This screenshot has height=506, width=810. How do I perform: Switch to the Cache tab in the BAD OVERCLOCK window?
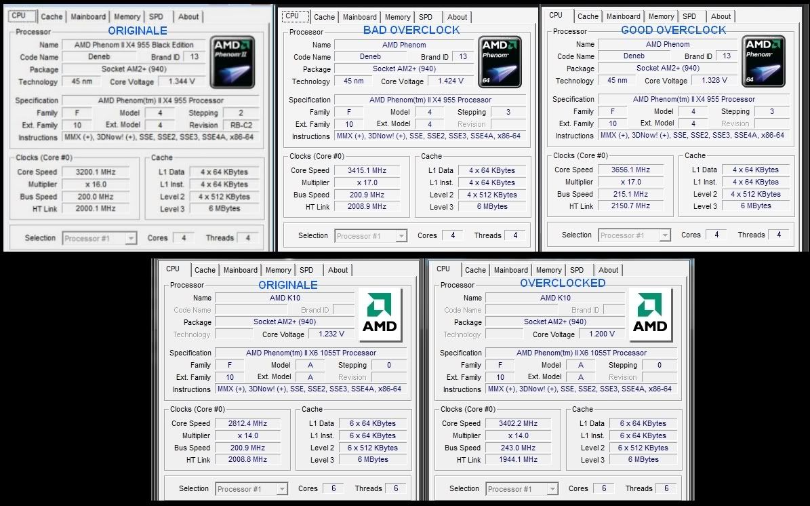coord(325,17)
